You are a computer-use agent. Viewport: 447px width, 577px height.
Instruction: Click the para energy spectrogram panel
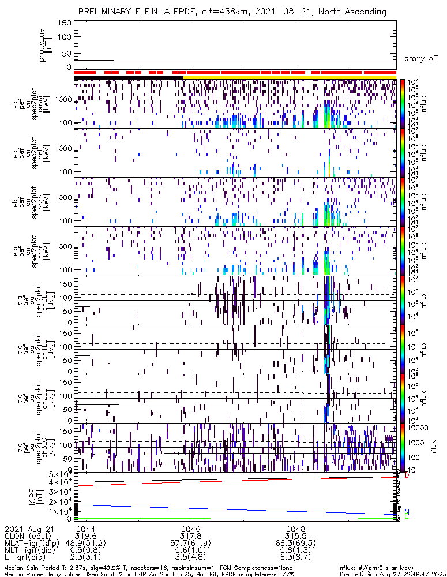(x=235, y=252)
